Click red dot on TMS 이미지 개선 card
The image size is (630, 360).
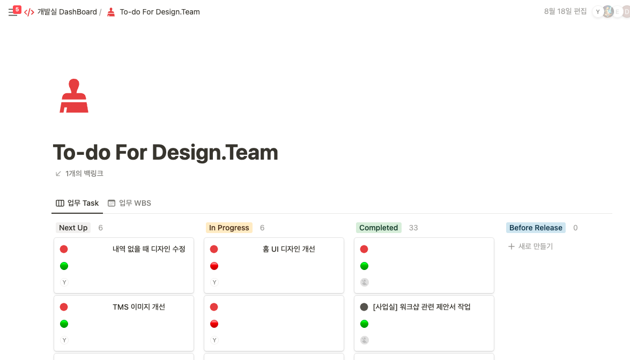tap(64, 307)
